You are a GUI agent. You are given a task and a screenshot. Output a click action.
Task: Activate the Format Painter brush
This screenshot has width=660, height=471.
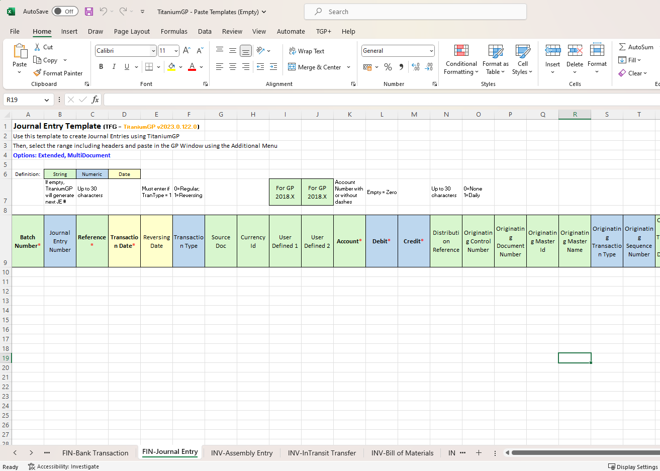(37, 73)
